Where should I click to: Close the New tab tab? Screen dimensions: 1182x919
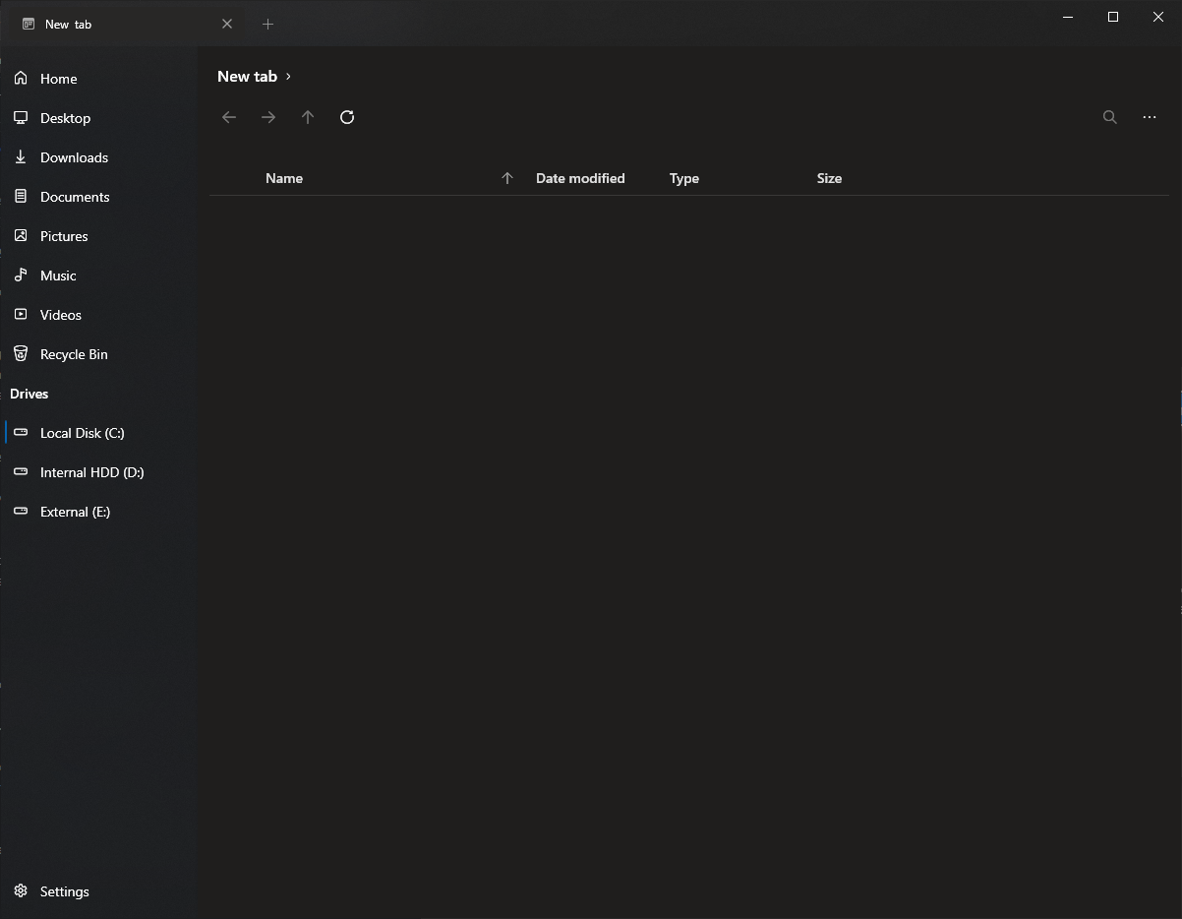click(227, 24)
